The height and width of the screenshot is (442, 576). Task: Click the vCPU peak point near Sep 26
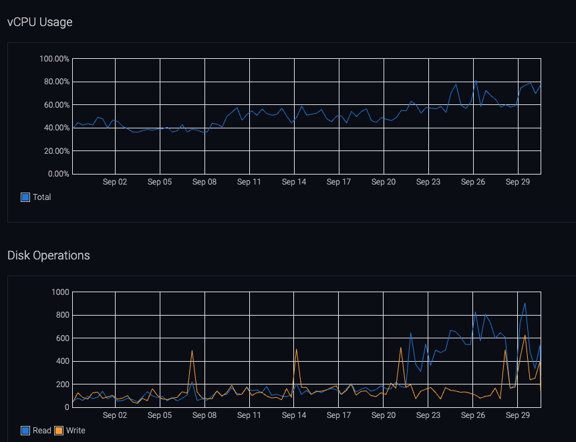476,80
